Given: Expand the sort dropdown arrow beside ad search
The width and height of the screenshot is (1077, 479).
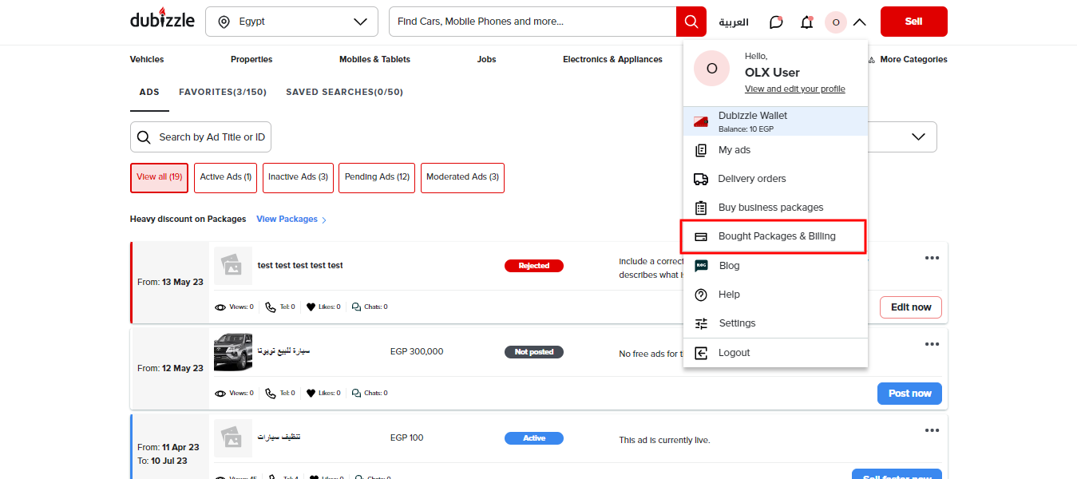Looking at the screenshot, I should click(x=918, y=137).
